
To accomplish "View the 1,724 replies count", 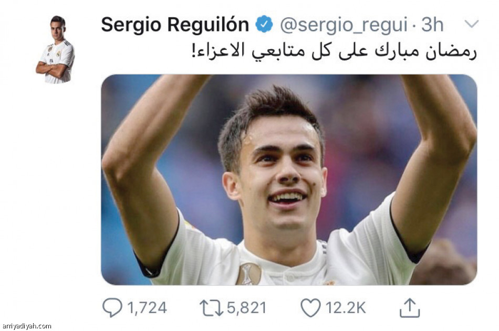I will (147, 308).
